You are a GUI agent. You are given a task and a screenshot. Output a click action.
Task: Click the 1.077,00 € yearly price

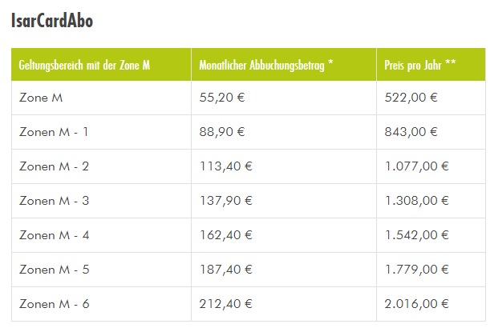click(x=416, y=166)
